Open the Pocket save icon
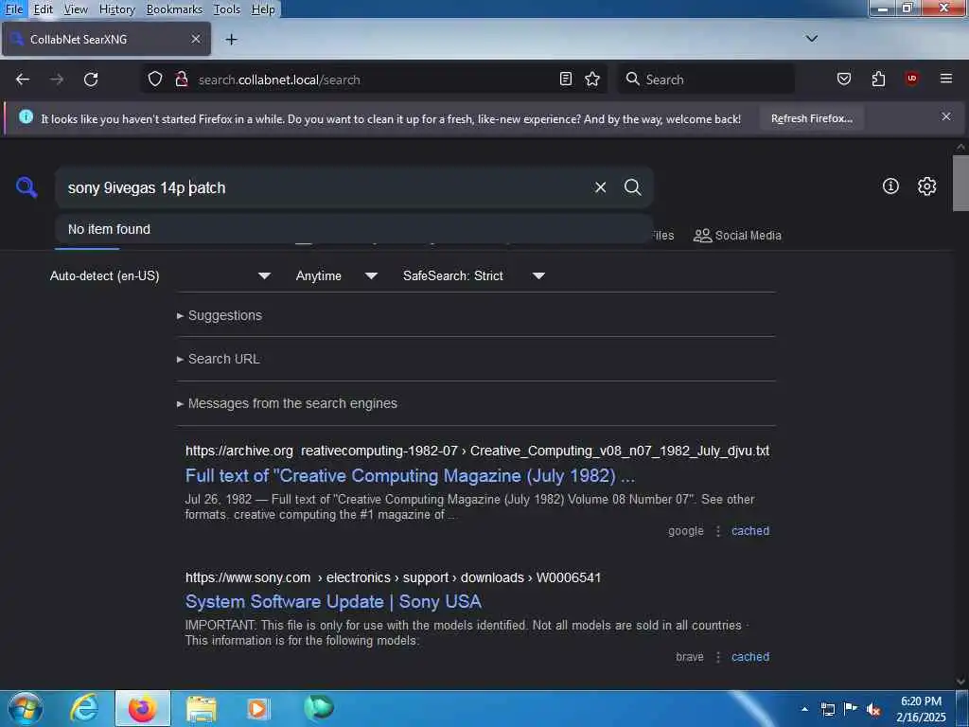Screen dimensions: 969x727 pyautogui.click(x=843, y=79)
